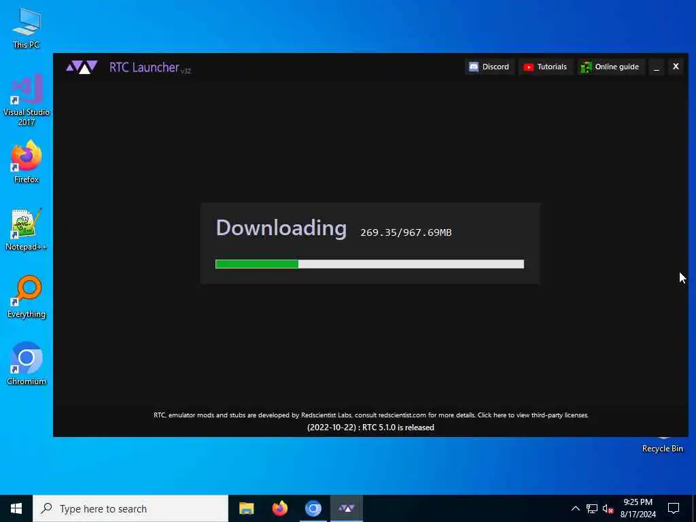696x522 pixels.
Task: Open the network status tray icon
Action: click(592, 508)
